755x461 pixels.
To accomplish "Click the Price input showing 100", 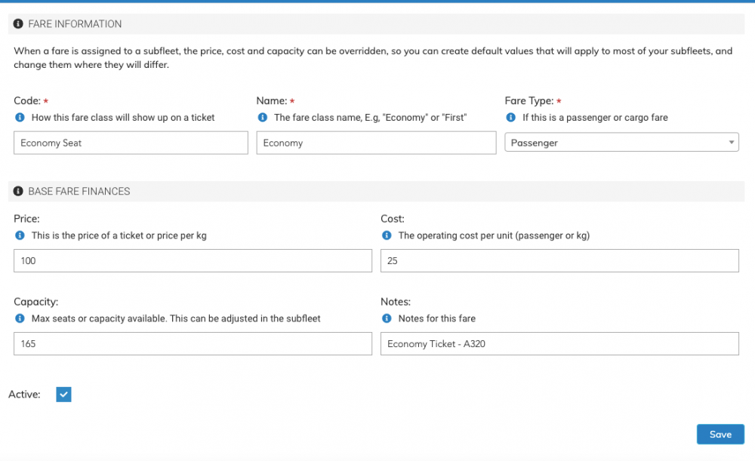I will coord(193,261).
